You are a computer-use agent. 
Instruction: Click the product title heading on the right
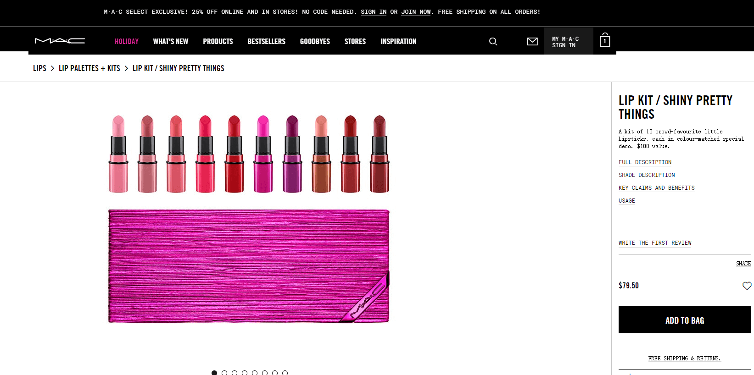[x=676, y=107]
